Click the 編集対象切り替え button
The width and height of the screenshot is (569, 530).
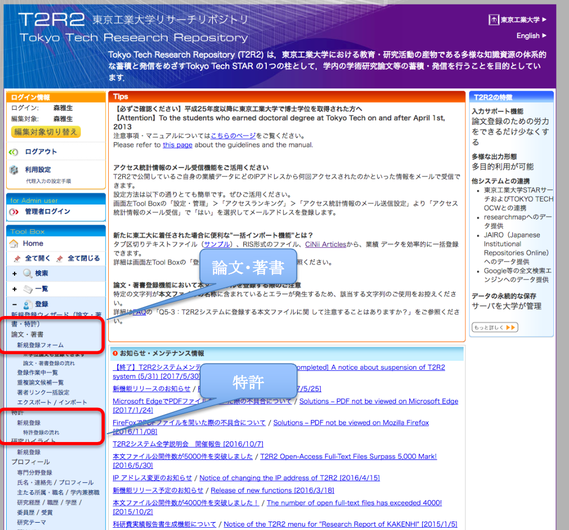(46, 132)
